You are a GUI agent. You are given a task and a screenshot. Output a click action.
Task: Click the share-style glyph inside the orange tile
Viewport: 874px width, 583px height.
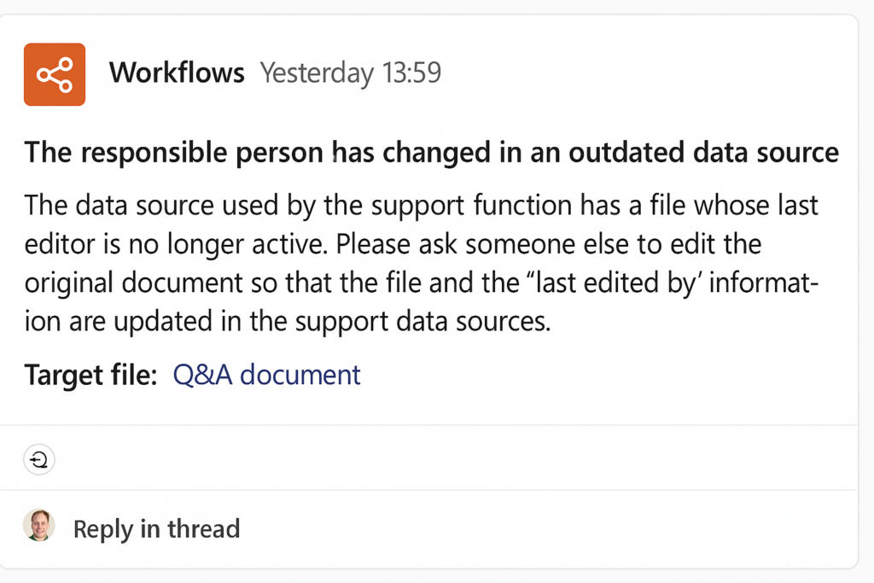pyautogui.click(x=54, y=74)
